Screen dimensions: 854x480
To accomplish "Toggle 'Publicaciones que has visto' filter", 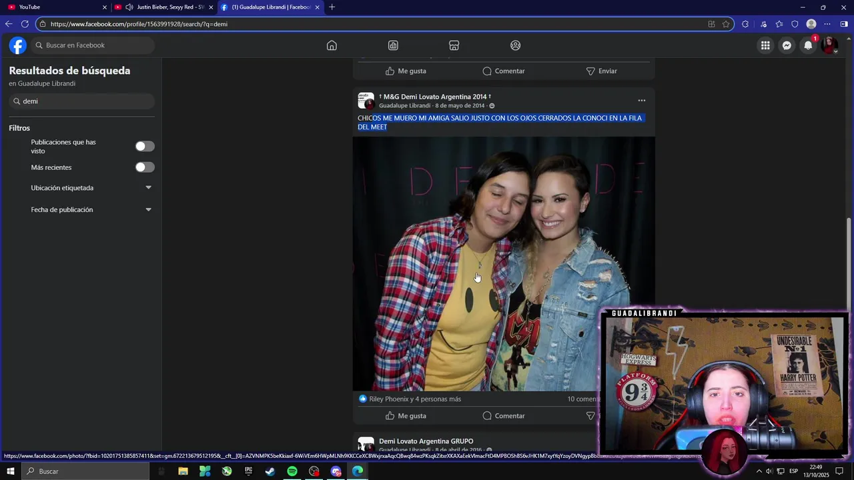I will 145,147.
